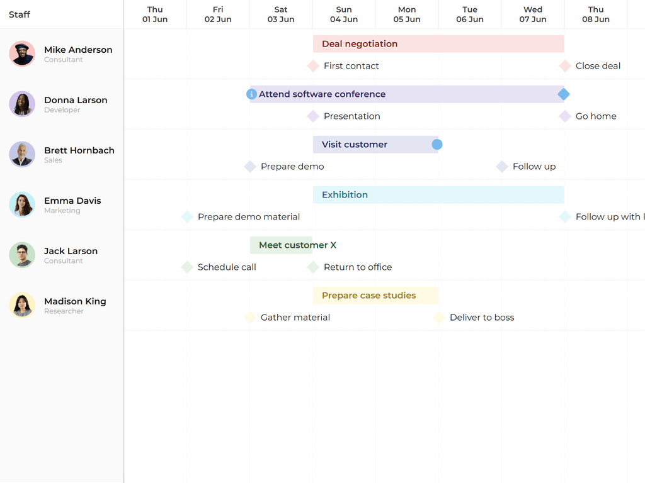Image resolution: width=645 pixels, height=483 pixels.
Task: Click Mike Anderson's avatar photo
Action: [22, 53]
